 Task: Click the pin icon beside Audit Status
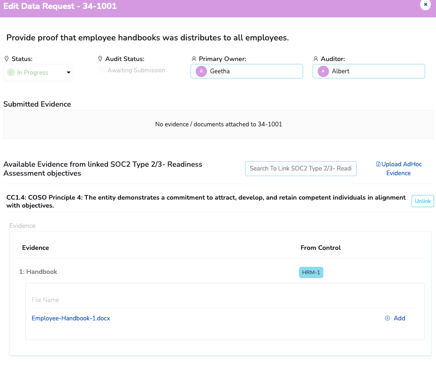pyautogui.click(x=99, y=58)
